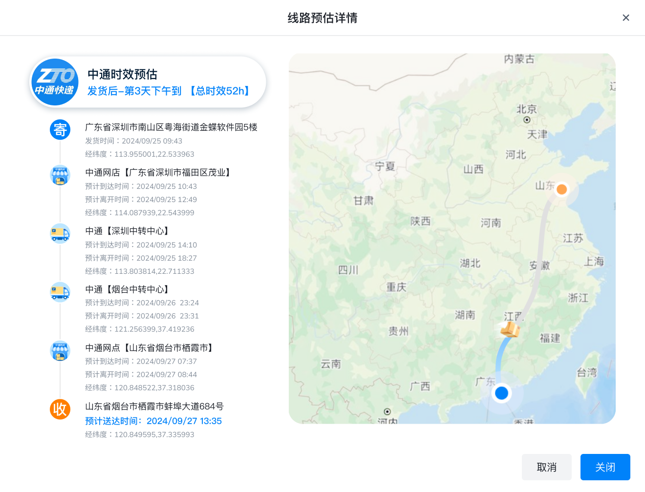Click 云南 label on the map
Viewport: 645px width, 492px height.
pyautogui.click(x=331, y=364)
